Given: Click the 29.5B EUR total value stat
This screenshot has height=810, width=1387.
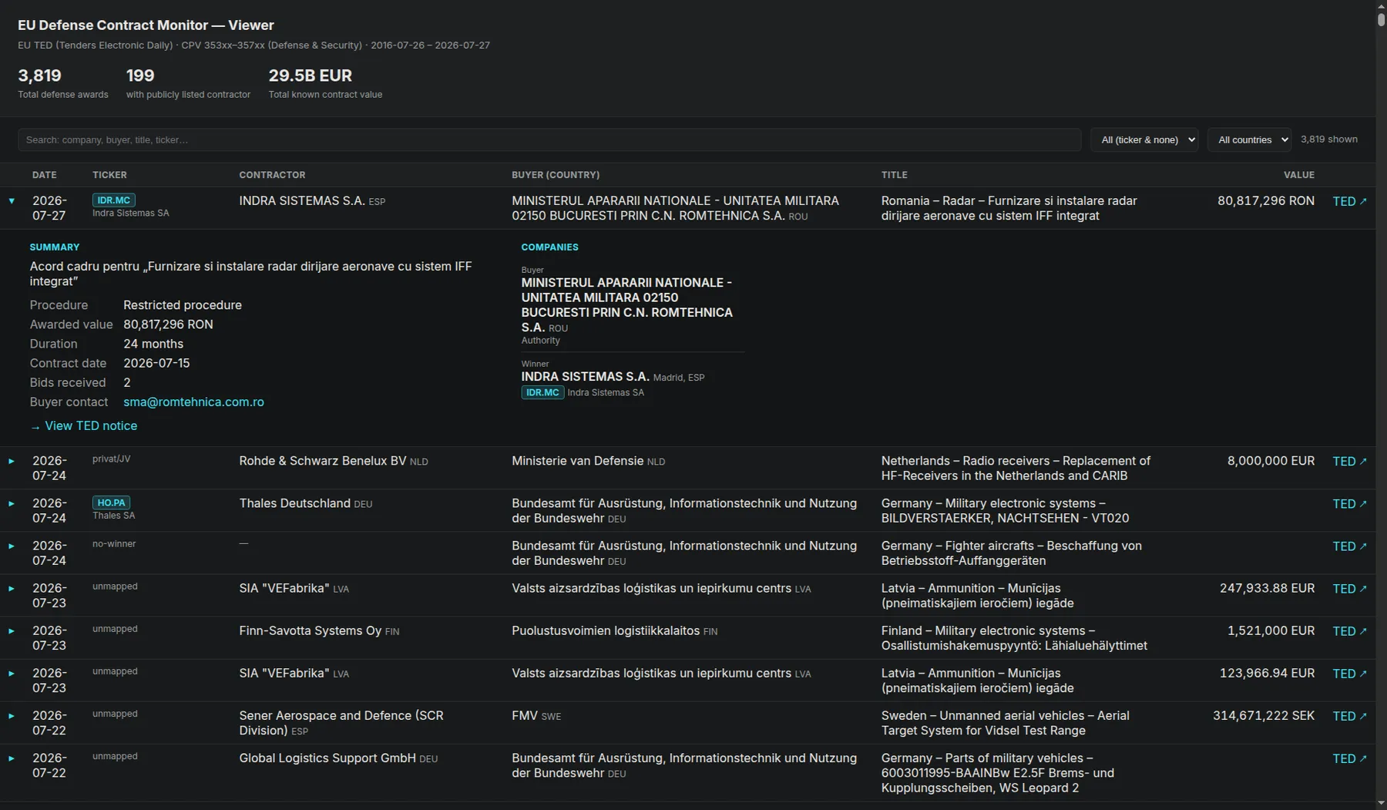Looking at the screenshot, I should [325, 83].
